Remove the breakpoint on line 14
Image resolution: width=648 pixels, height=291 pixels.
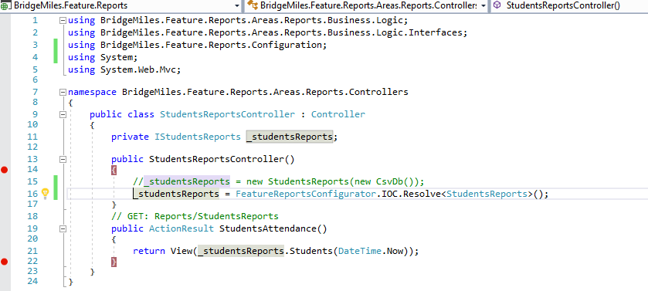[4, 169]
